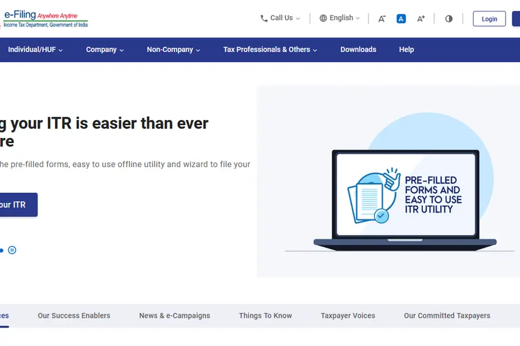Reset to default font size A icon

click(x=401, y=18)
